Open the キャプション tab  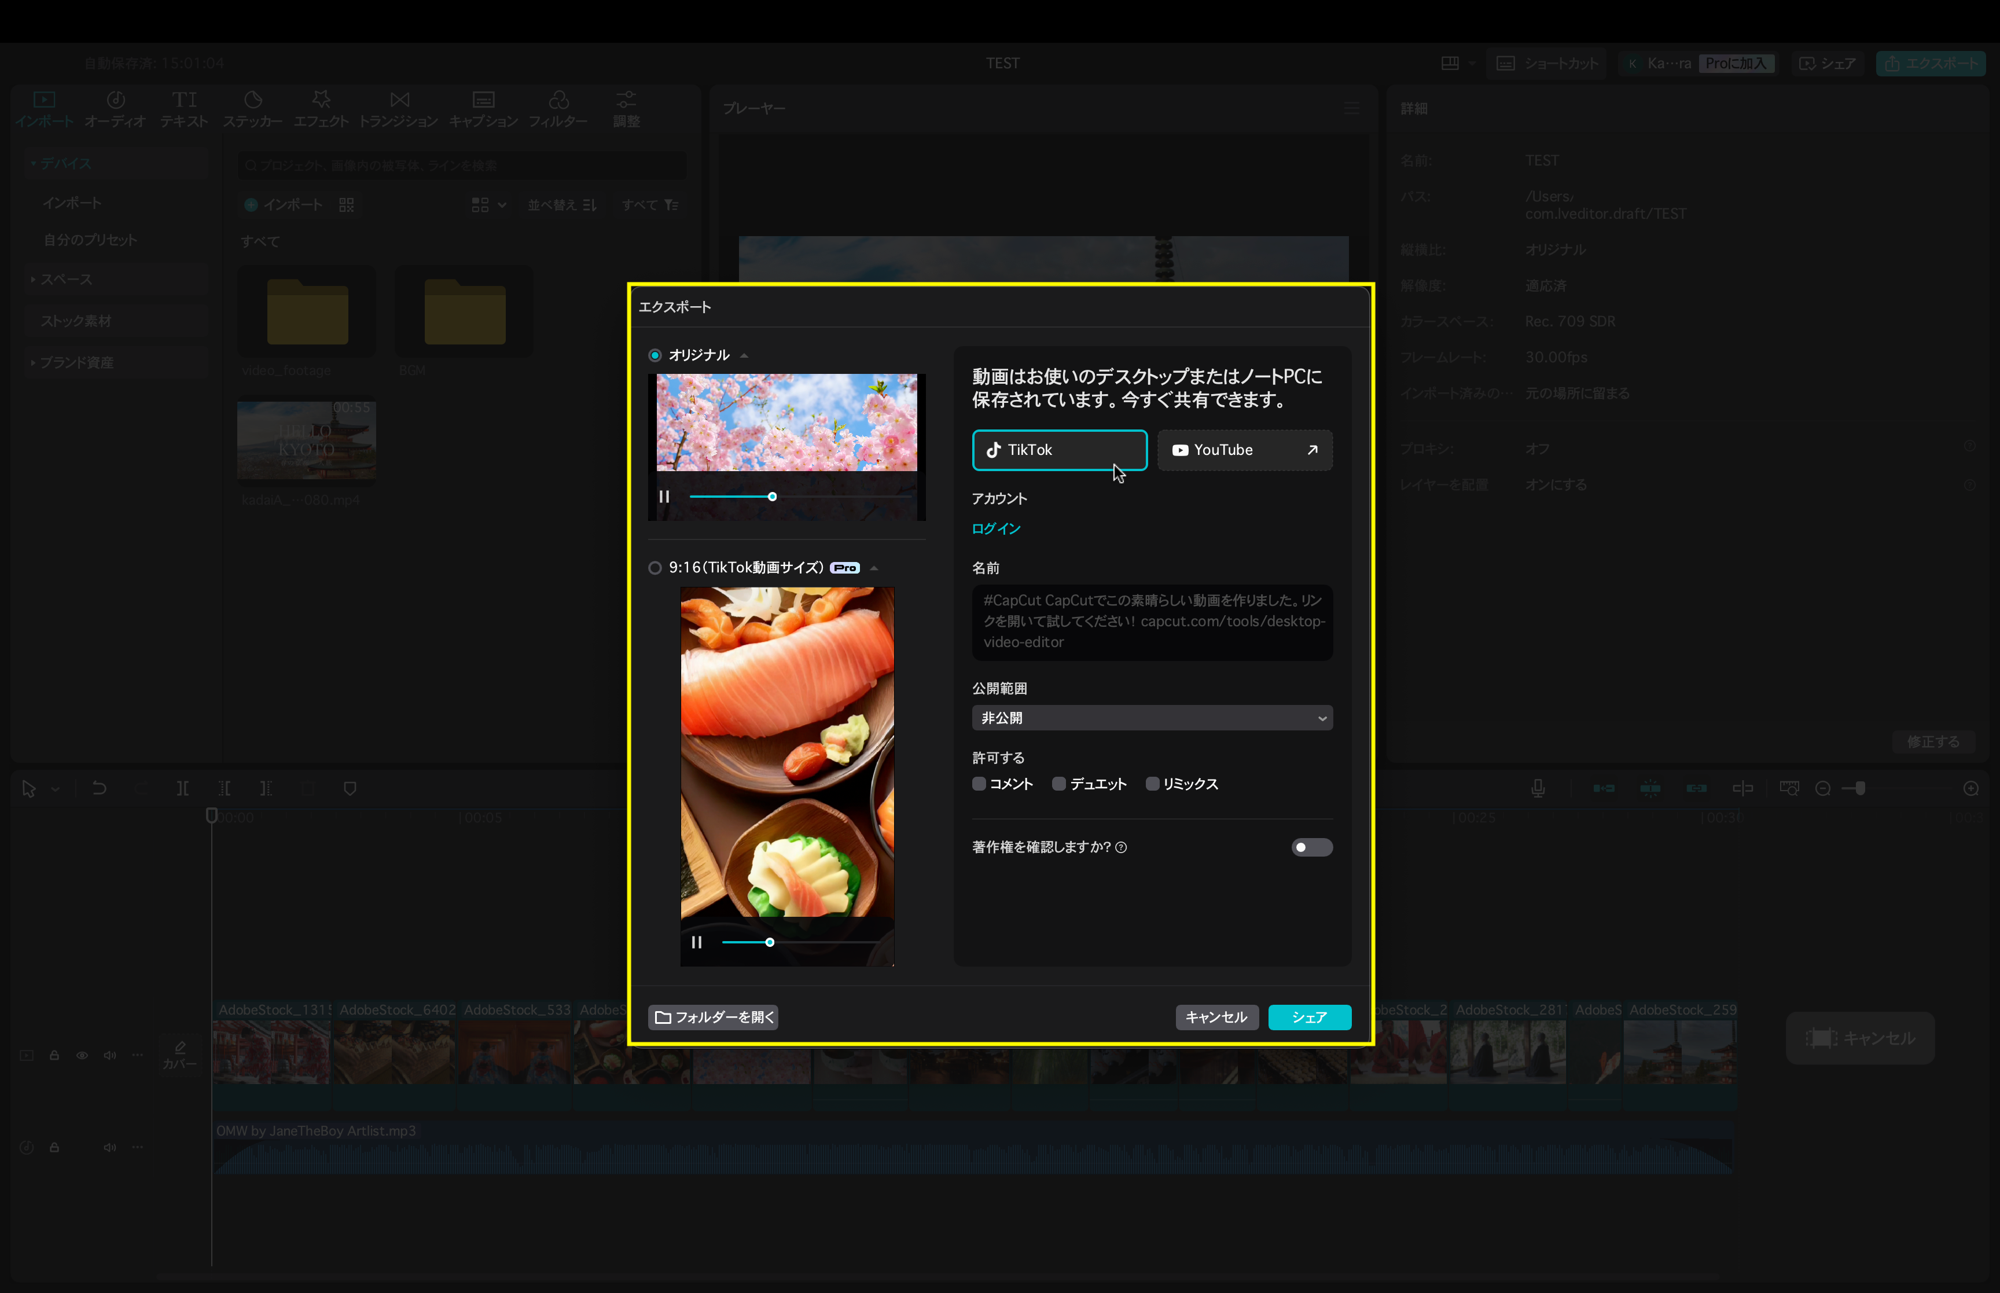point(483,109)
